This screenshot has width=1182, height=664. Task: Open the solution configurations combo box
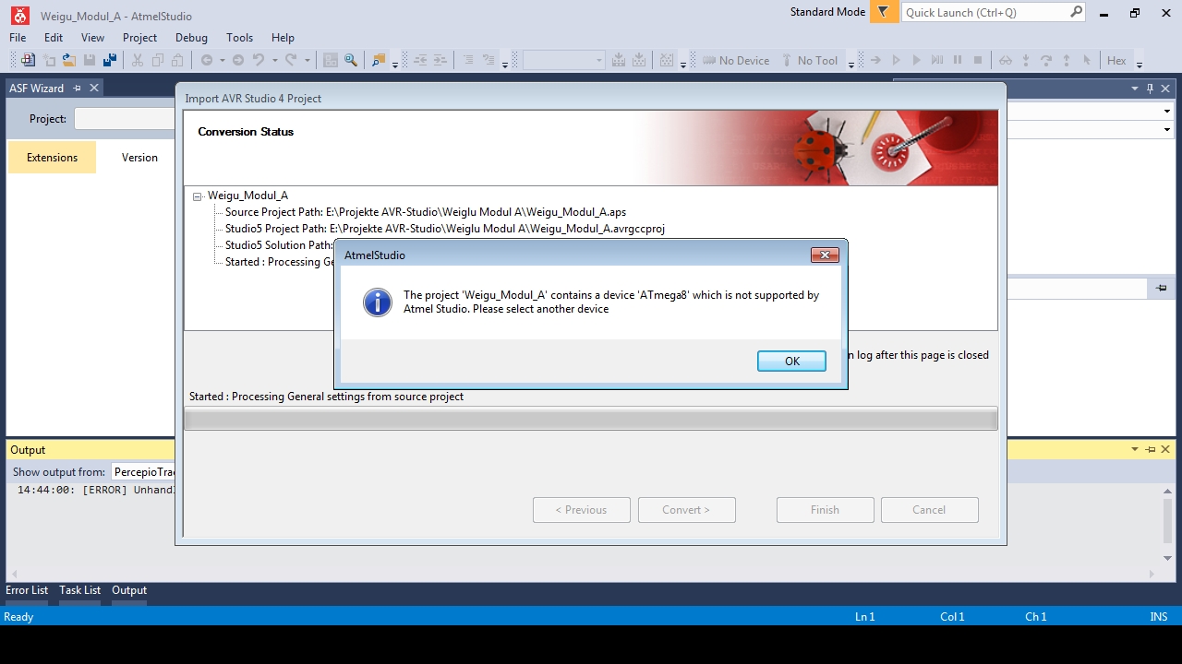pyautogui.click(x=563, y=60)
